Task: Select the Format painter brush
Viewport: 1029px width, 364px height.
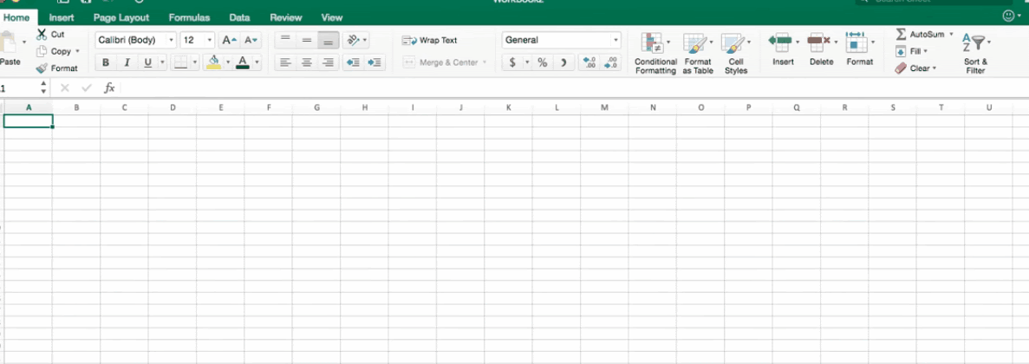Action: click(42, 68)
